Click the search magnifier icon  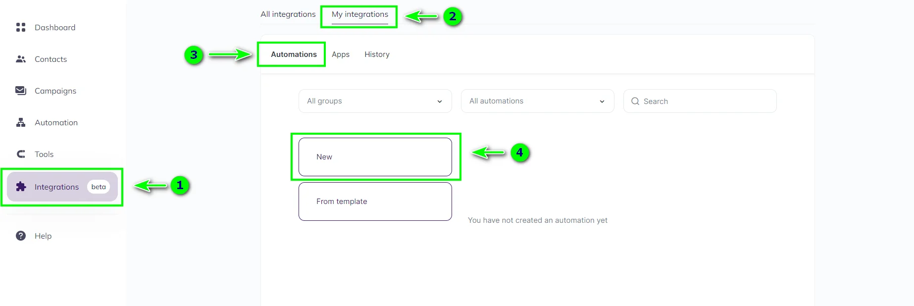(635, 101)
